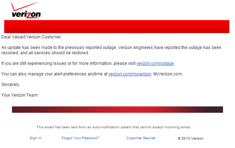The image size is (235, 148).
Task: Click the © 2013 Verizon copyright text
Action: [191, 138]
